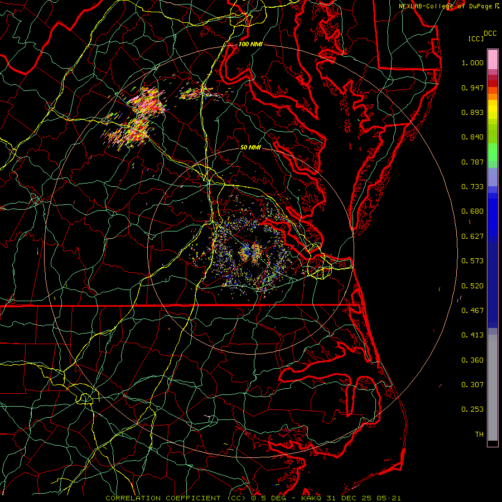Click the 0.520 legend value
The image size is (502, 502).
(472, 286)
